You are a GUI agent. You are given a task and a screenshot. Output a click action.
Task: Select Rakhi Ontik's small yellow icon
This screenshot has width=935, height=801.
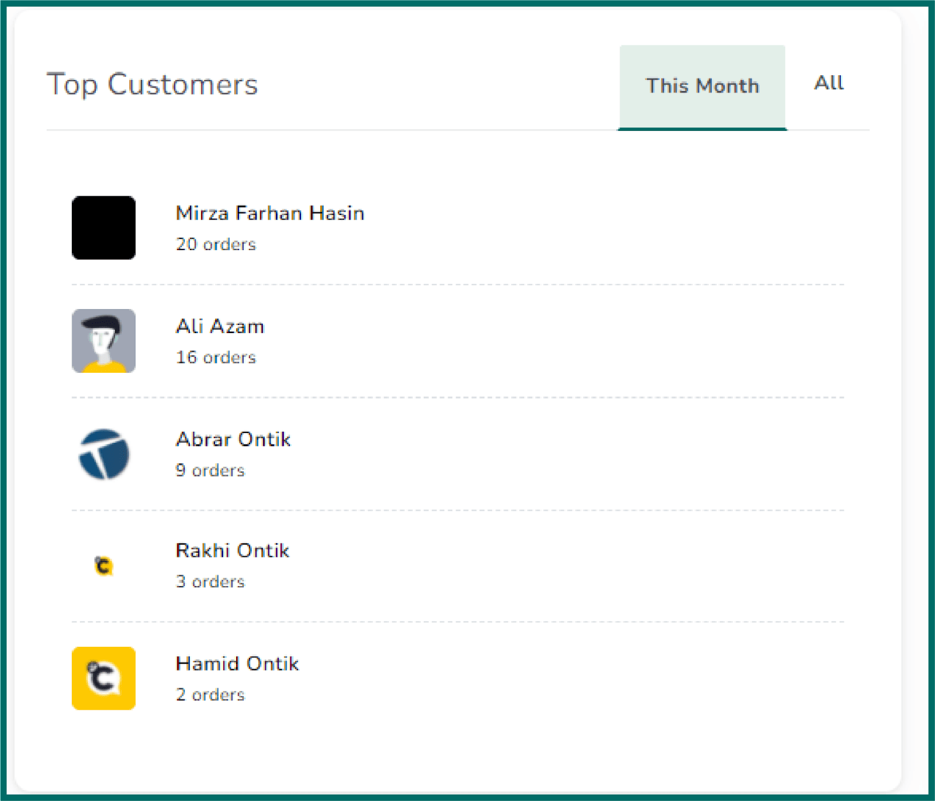pyautogui.click(x=103, y=566)
